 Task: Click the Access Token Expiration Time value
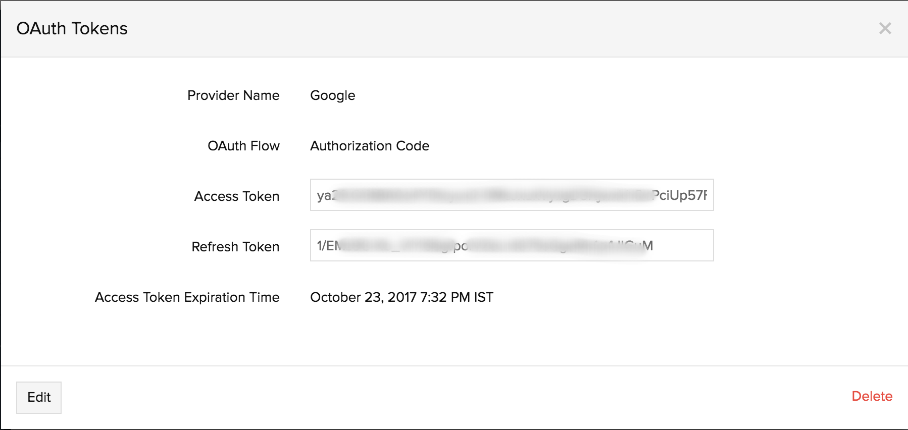point(401,297)
